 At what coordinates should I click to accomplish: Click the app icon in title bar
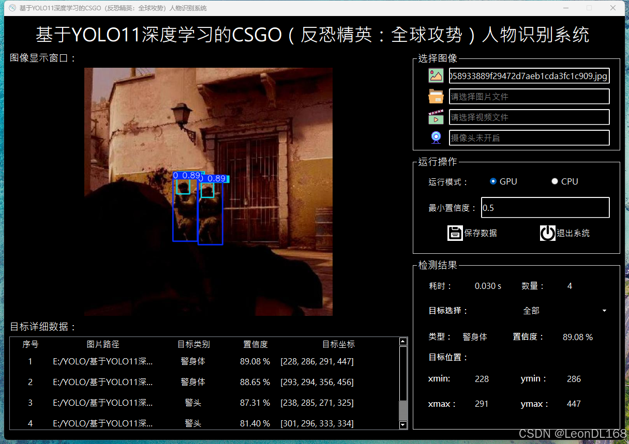12,8
